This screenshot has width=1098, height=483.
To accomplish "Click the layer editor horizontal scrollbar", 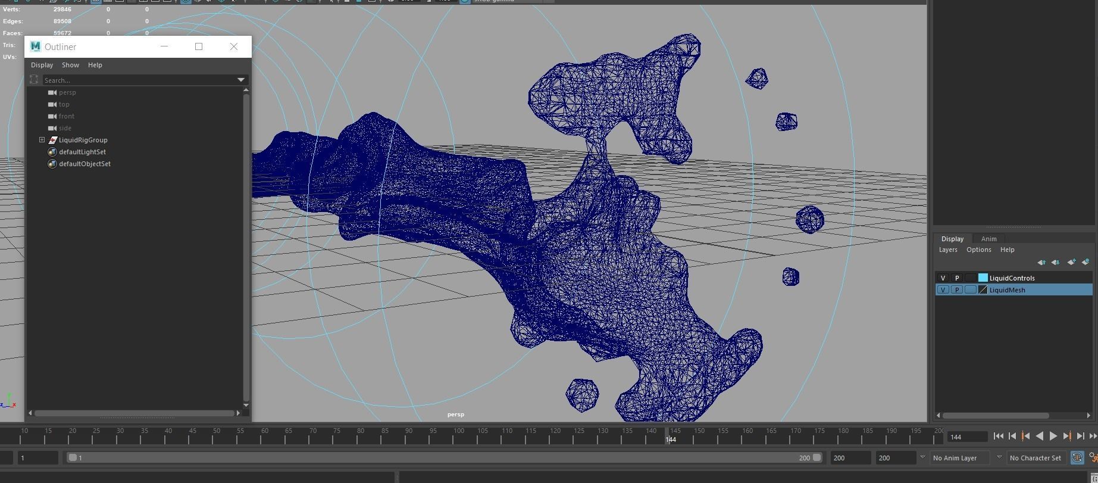I will point(996,416).
